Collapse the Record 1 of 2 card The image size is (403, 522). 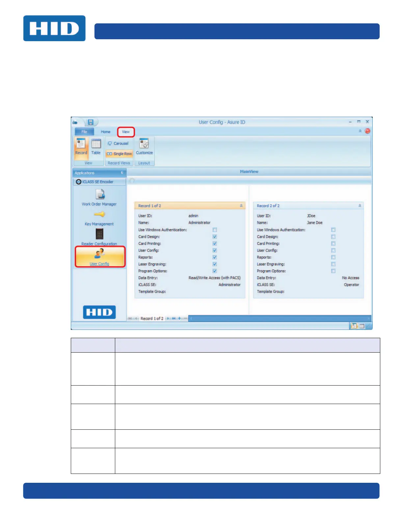[241, 206]
